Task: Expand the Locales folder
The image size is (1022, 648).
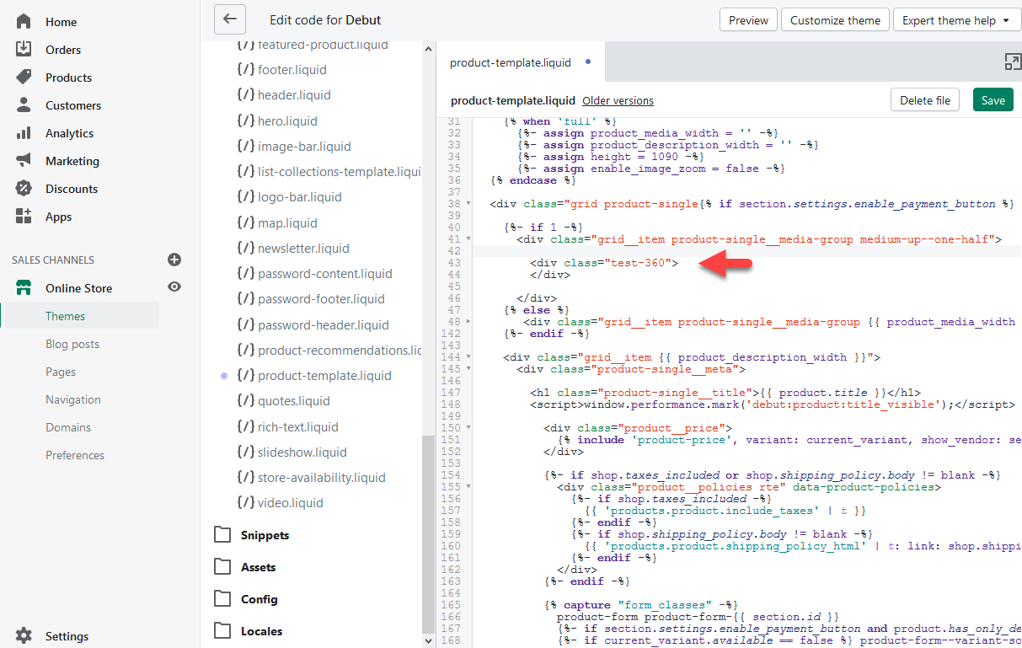Action: pyautogui.click(x=248, y=631)
